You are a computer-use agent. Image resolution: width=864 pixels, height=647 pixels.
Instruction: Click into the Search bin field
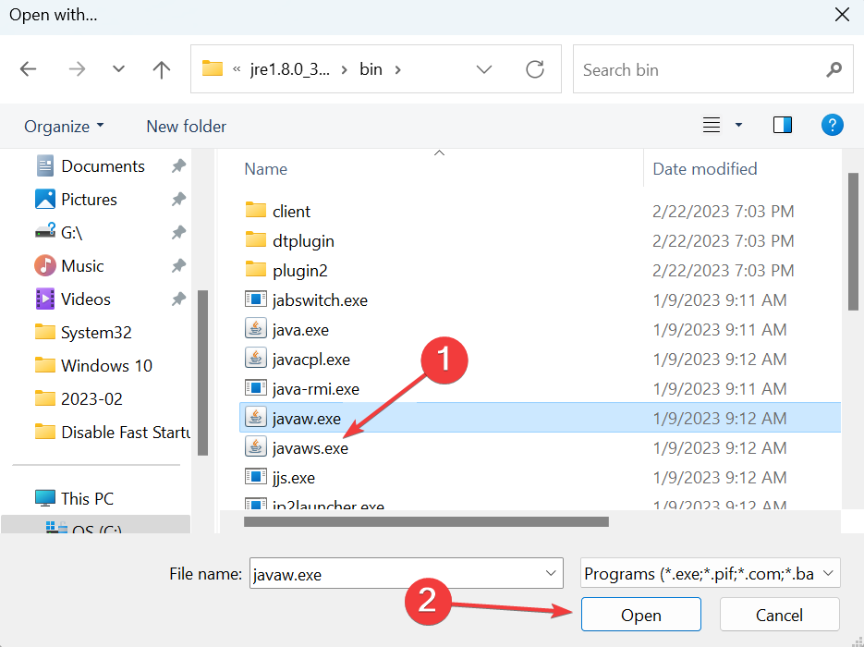click(698, 69)
